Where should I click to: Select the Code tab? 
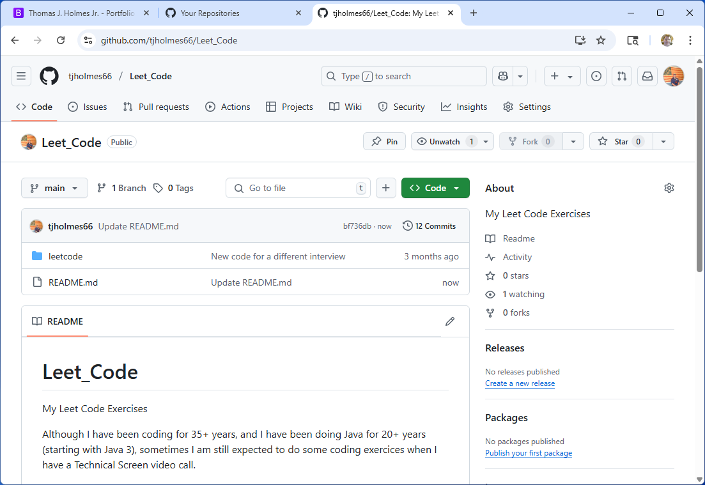point(34,107)
